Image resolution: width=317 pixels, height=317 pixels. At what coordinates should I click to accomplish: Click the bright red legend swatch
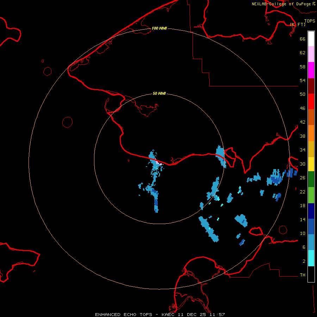311,101
